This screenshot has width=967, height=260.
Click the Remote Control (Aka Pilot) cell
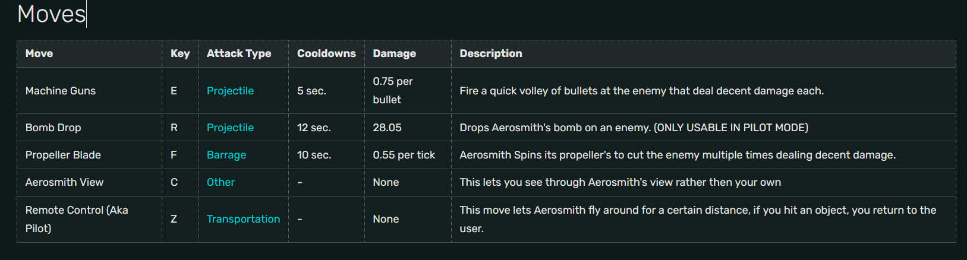[x=77, y=218]
